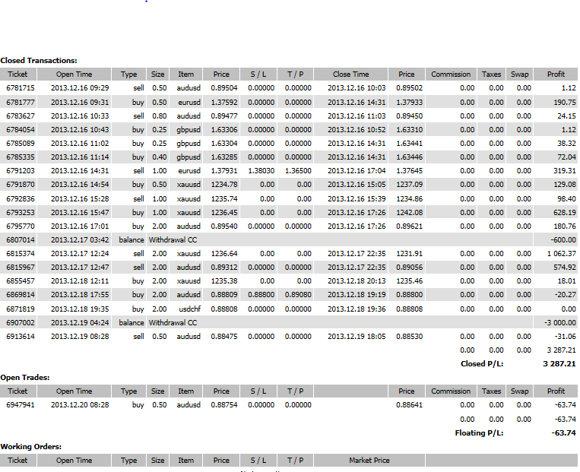Click ticket 6871819
Image resolution: width=580 pixels, height=472 pixels.
[21, 309]
